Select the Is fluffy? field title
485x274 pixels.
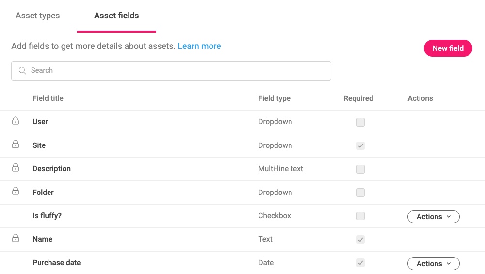[47, 215]
